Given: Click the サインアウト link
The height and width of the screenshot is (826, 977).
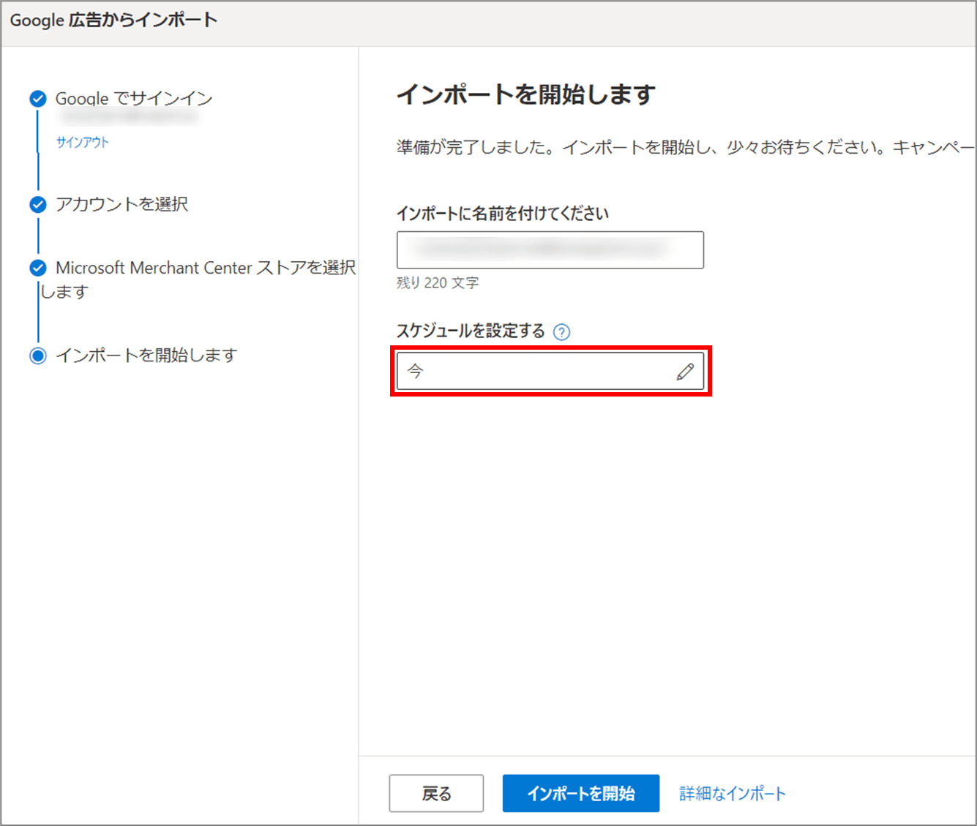Looking at the screenshot, I should 83,143.
